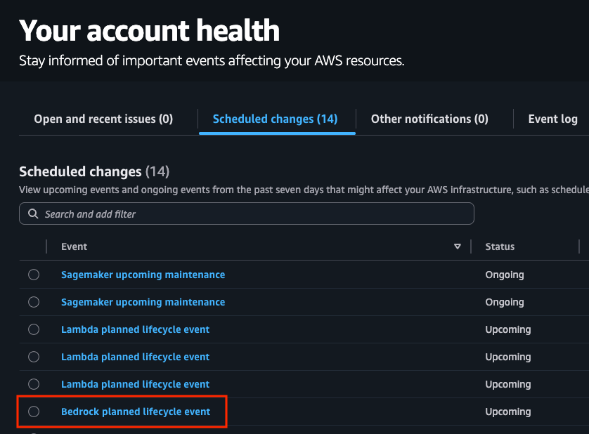589x434 pixels.
Task: Click the Event column header label
Action: point(74,246)
